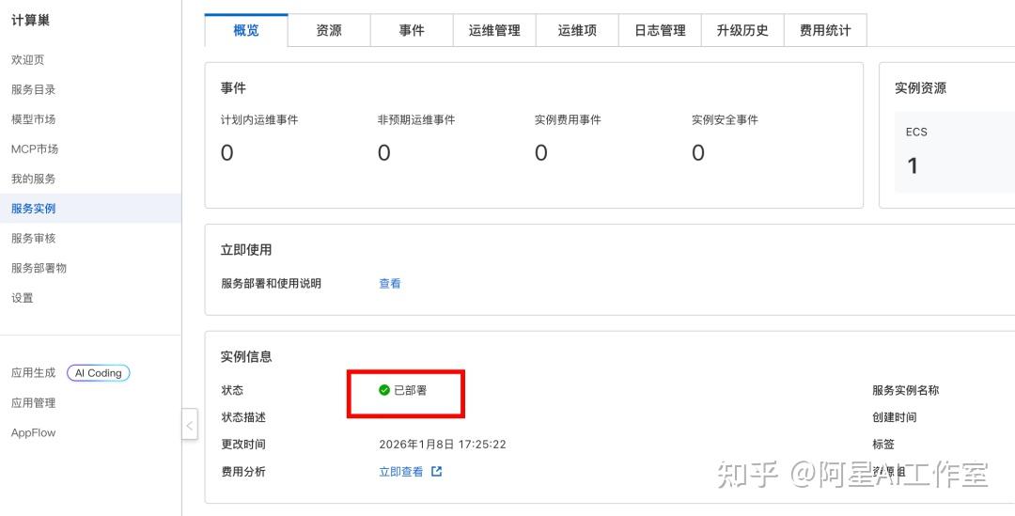Switch to the 资源 tab

(x=329, y=30)
